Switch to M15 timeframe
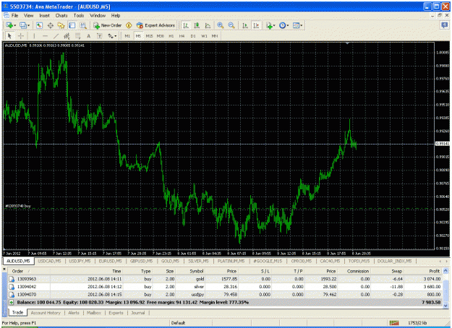The height and width of the screenshot is (328, 452). (x=149, y=36)
